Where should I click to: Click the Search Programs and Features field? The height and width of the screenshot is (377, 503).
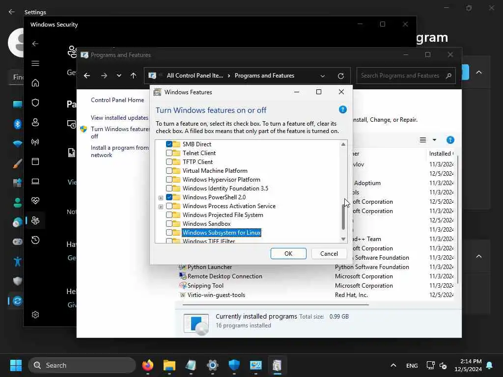tap(406, 76)
